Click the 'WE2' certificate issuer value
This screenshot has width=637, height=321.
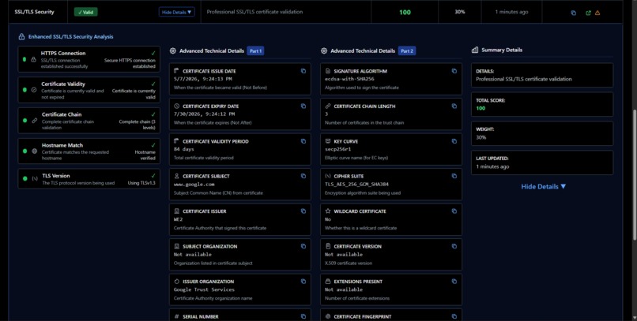tap(179, 219)
